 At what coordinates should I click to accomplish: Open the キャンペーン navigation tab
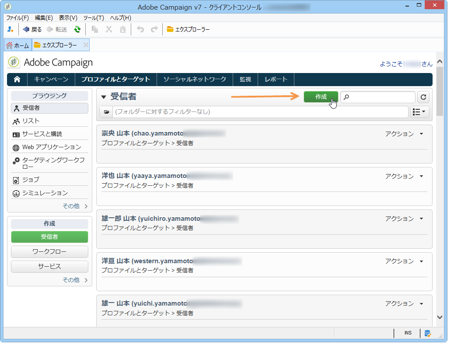click(51, 79)
